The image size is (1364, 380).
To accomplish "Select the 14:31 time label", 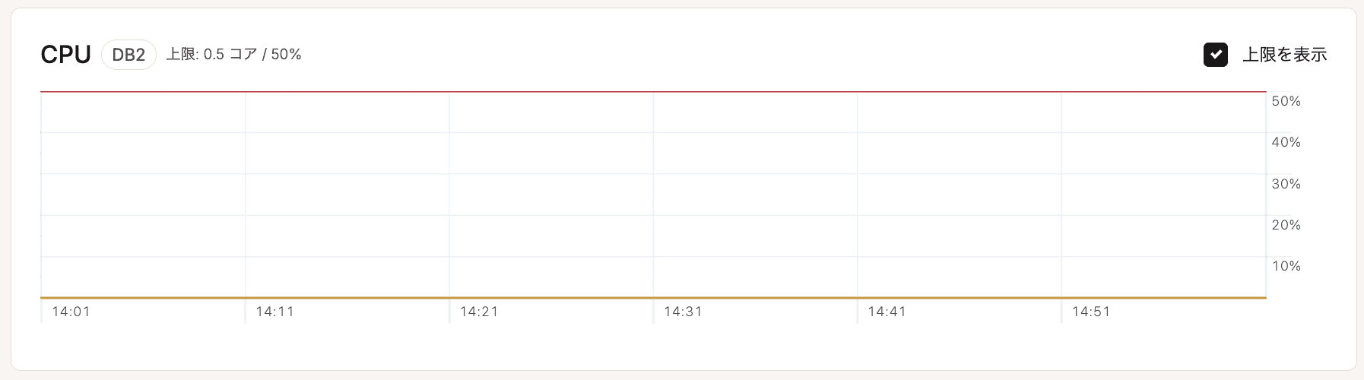I will 683,312.
